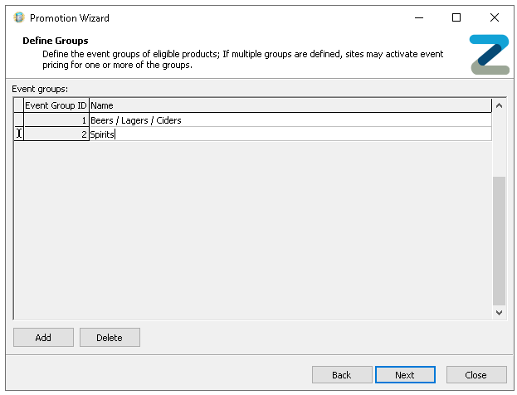Image resolution: width=517 pixels, height=395 pixels.
Task: Select the Event Group ID 1 cell
Action: point(56,120)
